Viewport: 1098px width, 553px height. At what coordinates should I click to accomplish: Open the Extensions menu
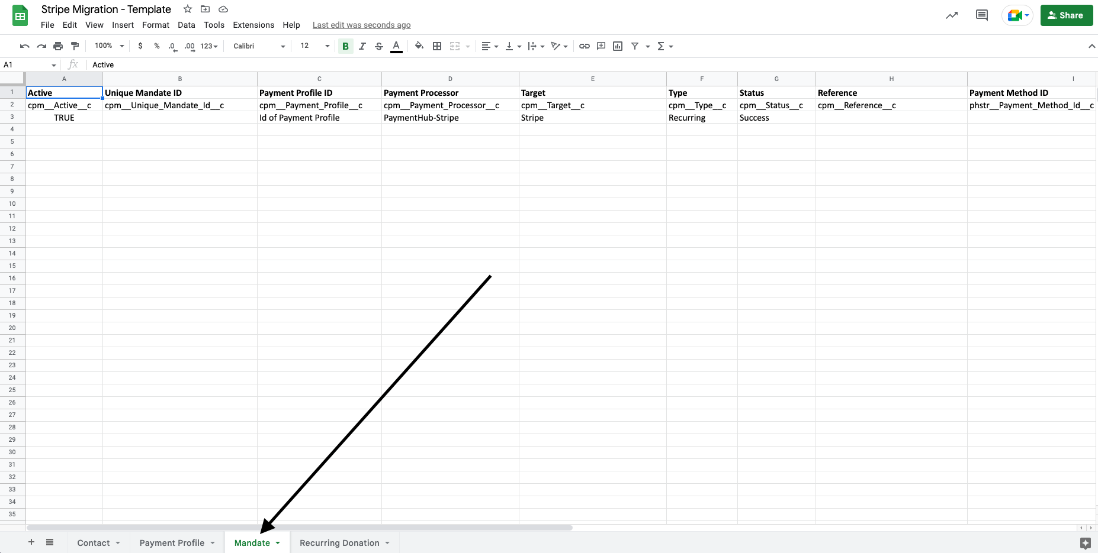pyautogui.click(x=253, y=25)
